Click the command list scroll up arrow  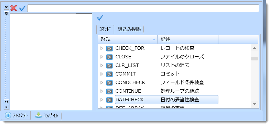[254, 48]
